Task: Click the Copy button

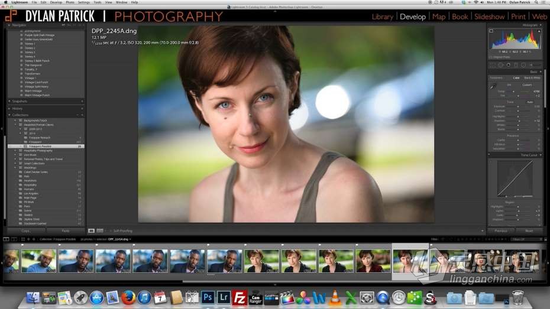Action: [x=26, y=231]
